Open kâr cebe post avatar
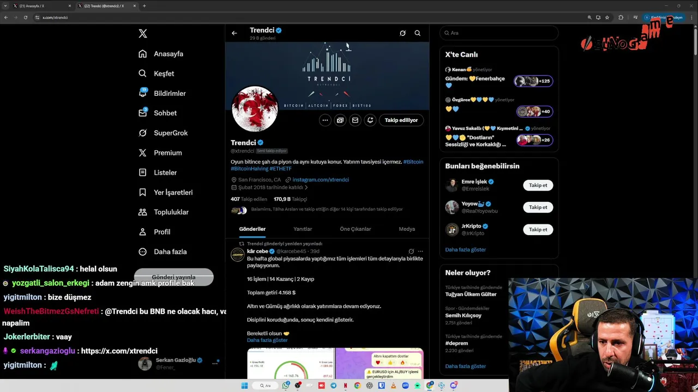The image size is (698, 392). coord(238,255)
